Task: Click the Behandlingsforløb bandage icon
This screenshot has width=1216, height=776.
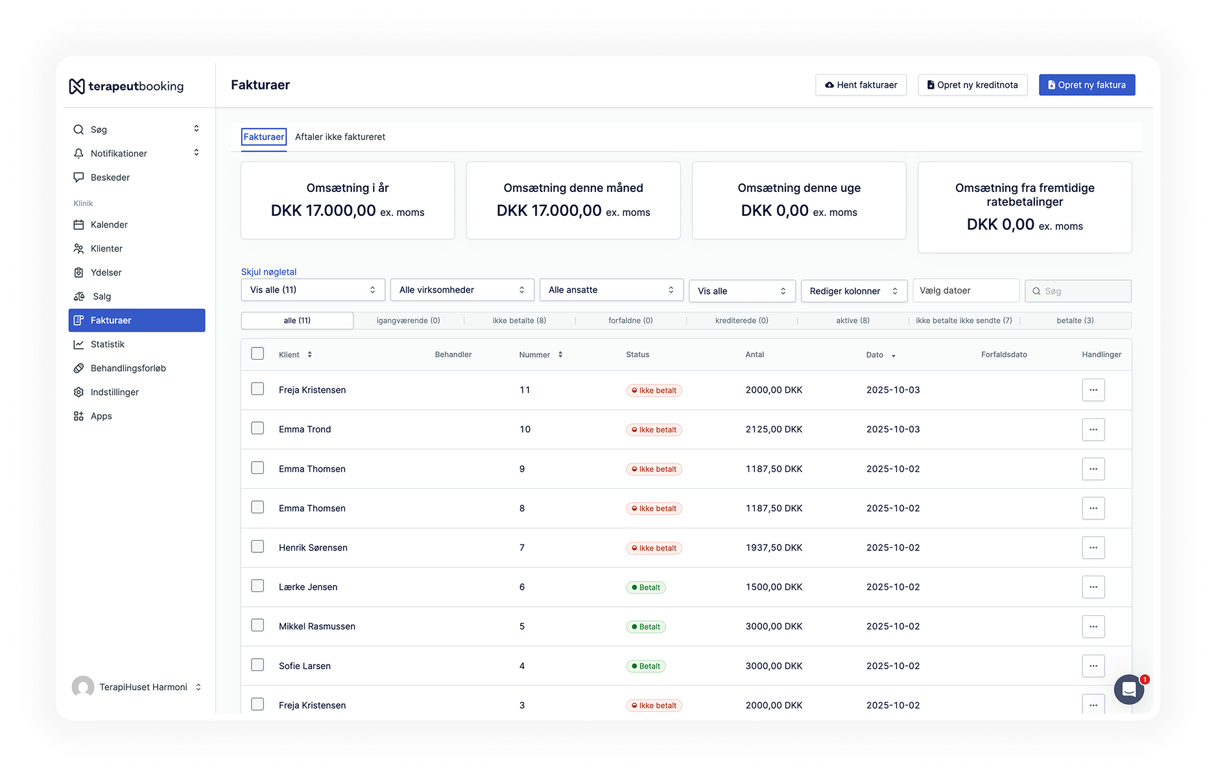Action: (x=78, y=368)
